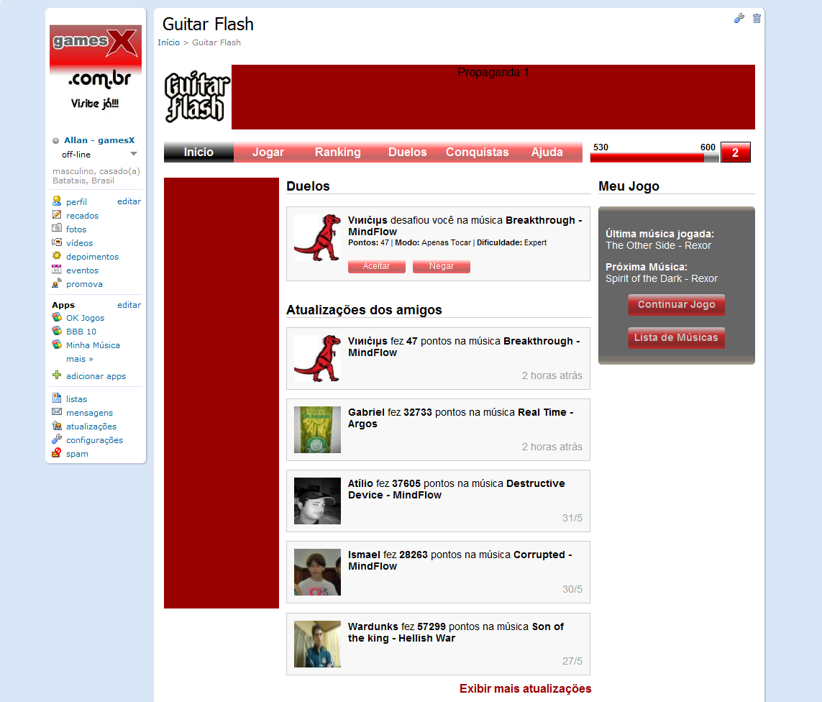Click the level 2 indicator box
822x702 pixels.
pos(736,152)
